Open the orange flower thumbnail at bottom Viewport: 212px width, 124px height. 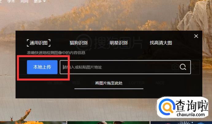tap(33, 123)
